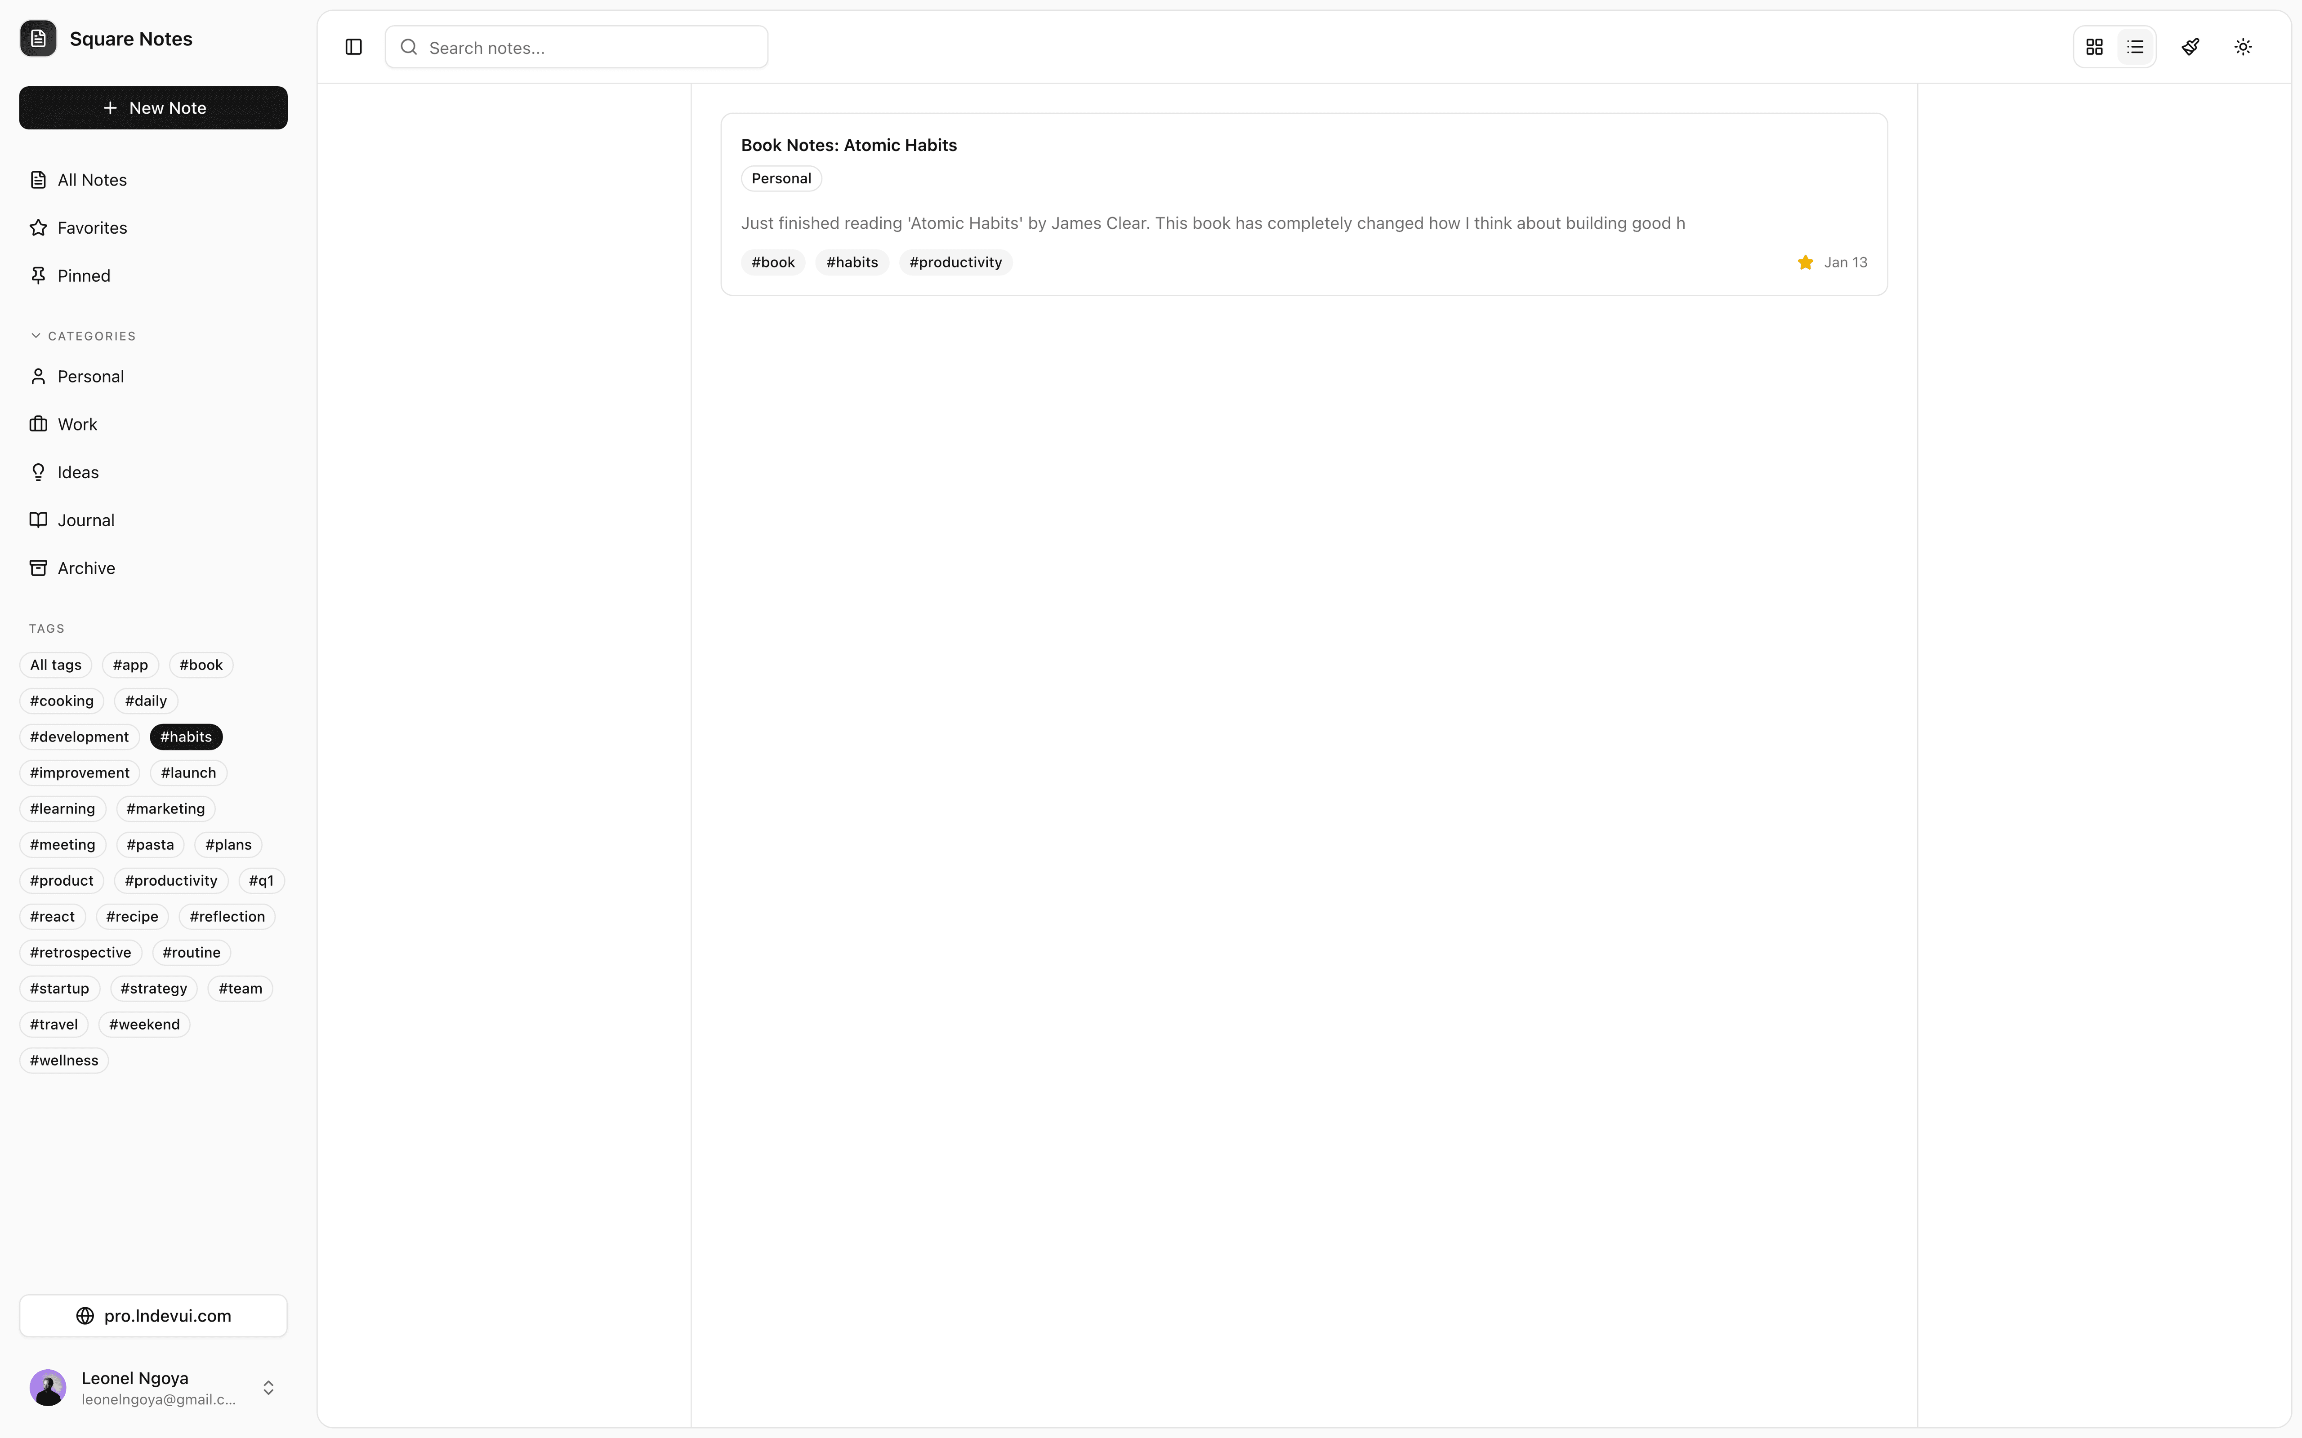Filter by #weekend tag
The width and height of the screenshot is (2302, 1438).
click(145, 1024)
